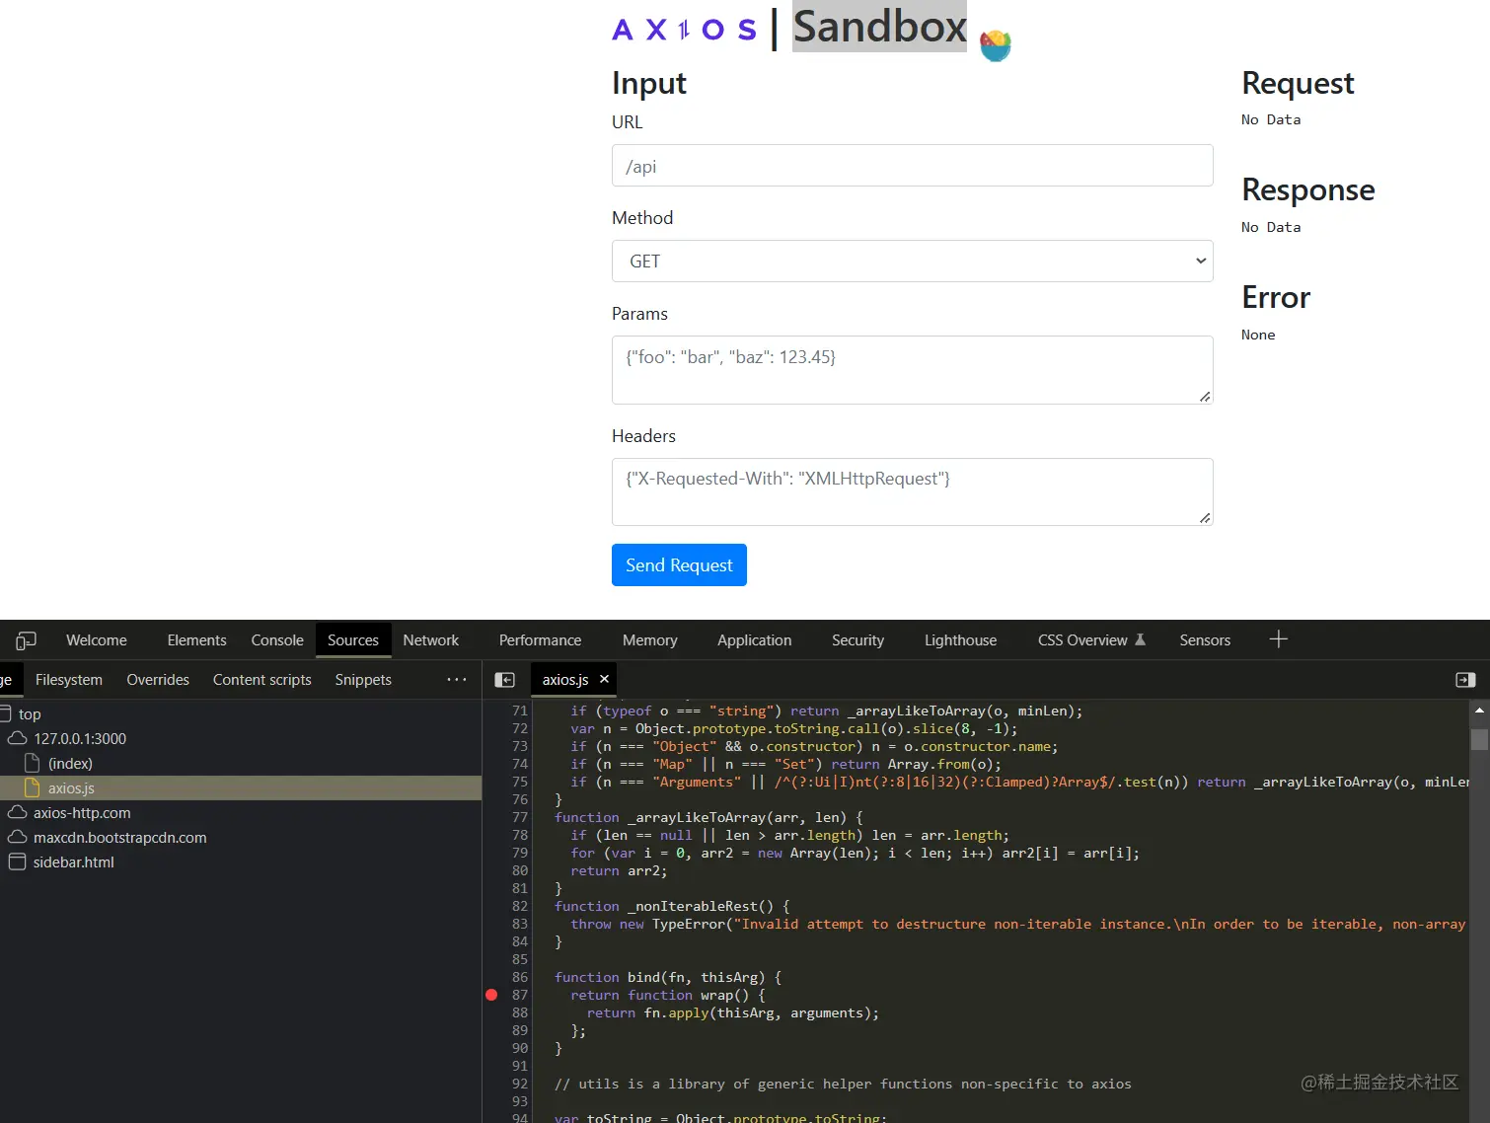The image size is (1490, 1123).
Task: Switch to the Performance tab
Action: 541,639
